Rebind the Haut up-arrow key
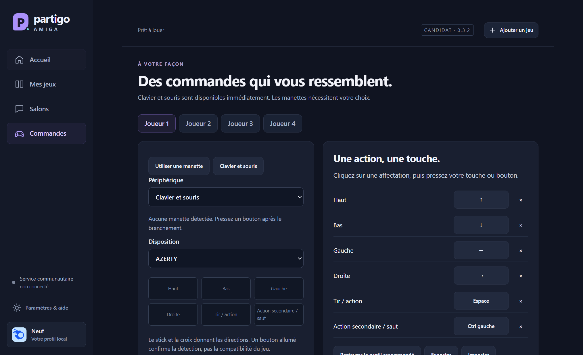Image resolution: width=583 pixels, height=355 pixels. pos(481,200)
